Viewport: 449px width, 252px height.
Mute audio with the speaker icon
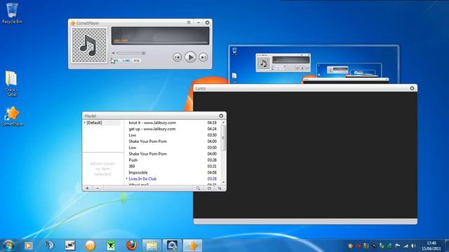[x=114, y=53]
